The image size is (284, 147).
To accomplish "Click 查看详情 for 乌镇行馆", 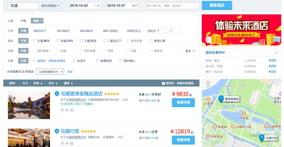I will coord(183,140).
